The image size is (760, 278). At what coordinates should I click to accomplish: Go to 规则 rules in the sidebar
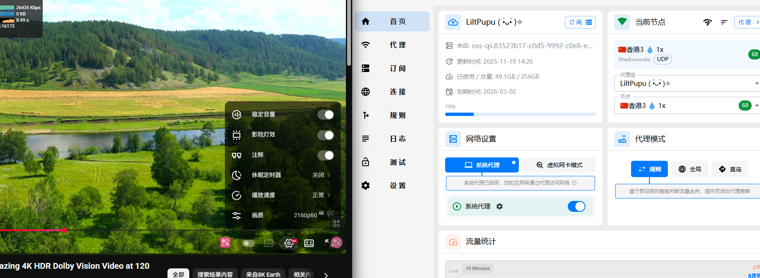[x=392, y=115]
